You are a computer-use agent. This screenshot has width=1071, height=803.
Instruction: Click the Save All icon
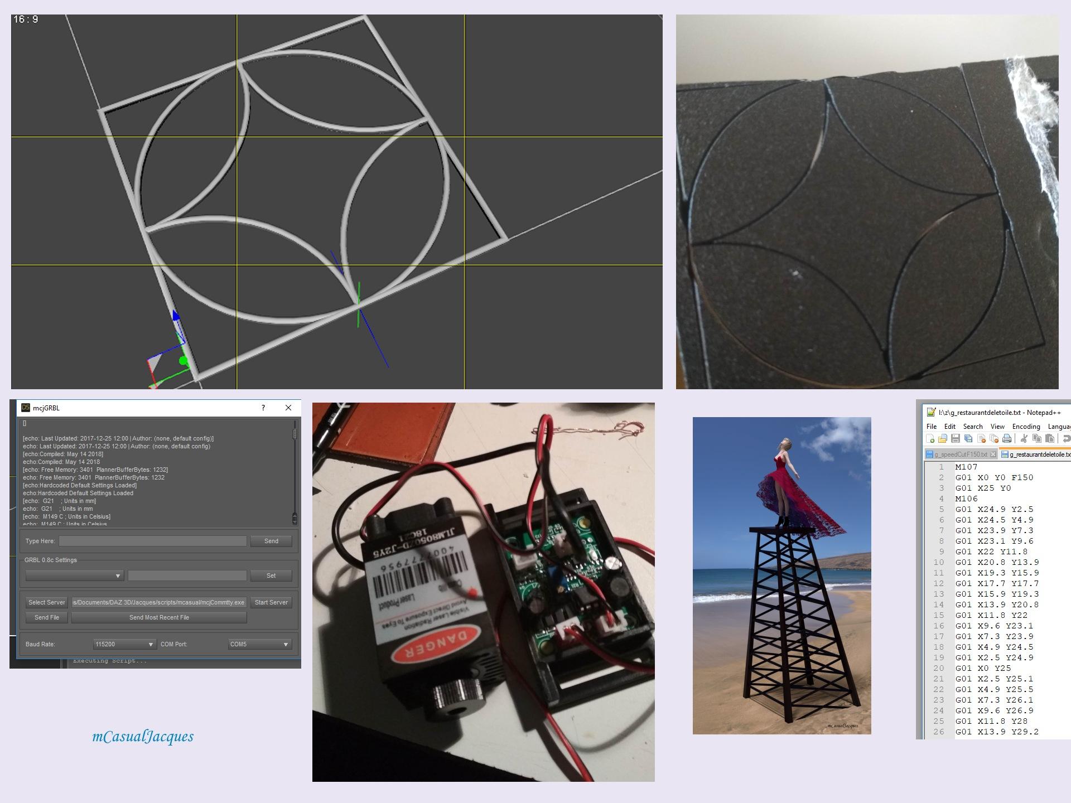point(968,439)
